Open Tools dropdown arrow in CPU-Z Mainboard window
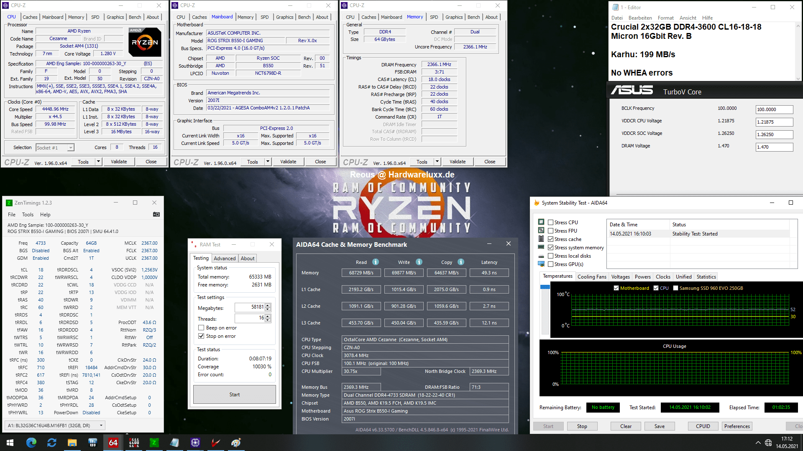This screenshot has height=451, width=803. point(268,162)
